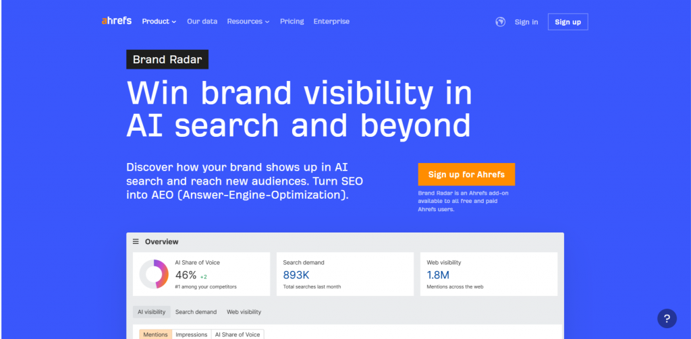
Task: Switch to the Search demand tab
Action: [196, 312]
